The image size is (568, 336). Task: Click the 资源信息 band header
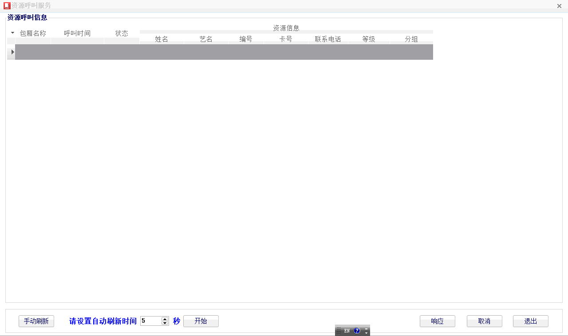pos(286,28)
